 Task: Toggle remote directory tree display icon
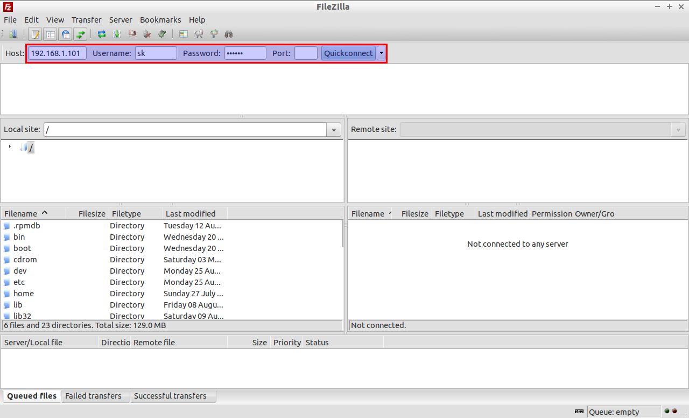pos(66,34)
